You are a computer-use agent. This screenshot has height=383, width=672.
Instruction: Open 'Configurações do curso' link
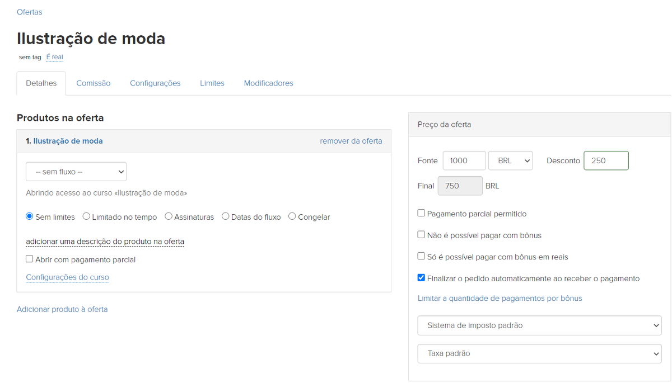(67, 277)
